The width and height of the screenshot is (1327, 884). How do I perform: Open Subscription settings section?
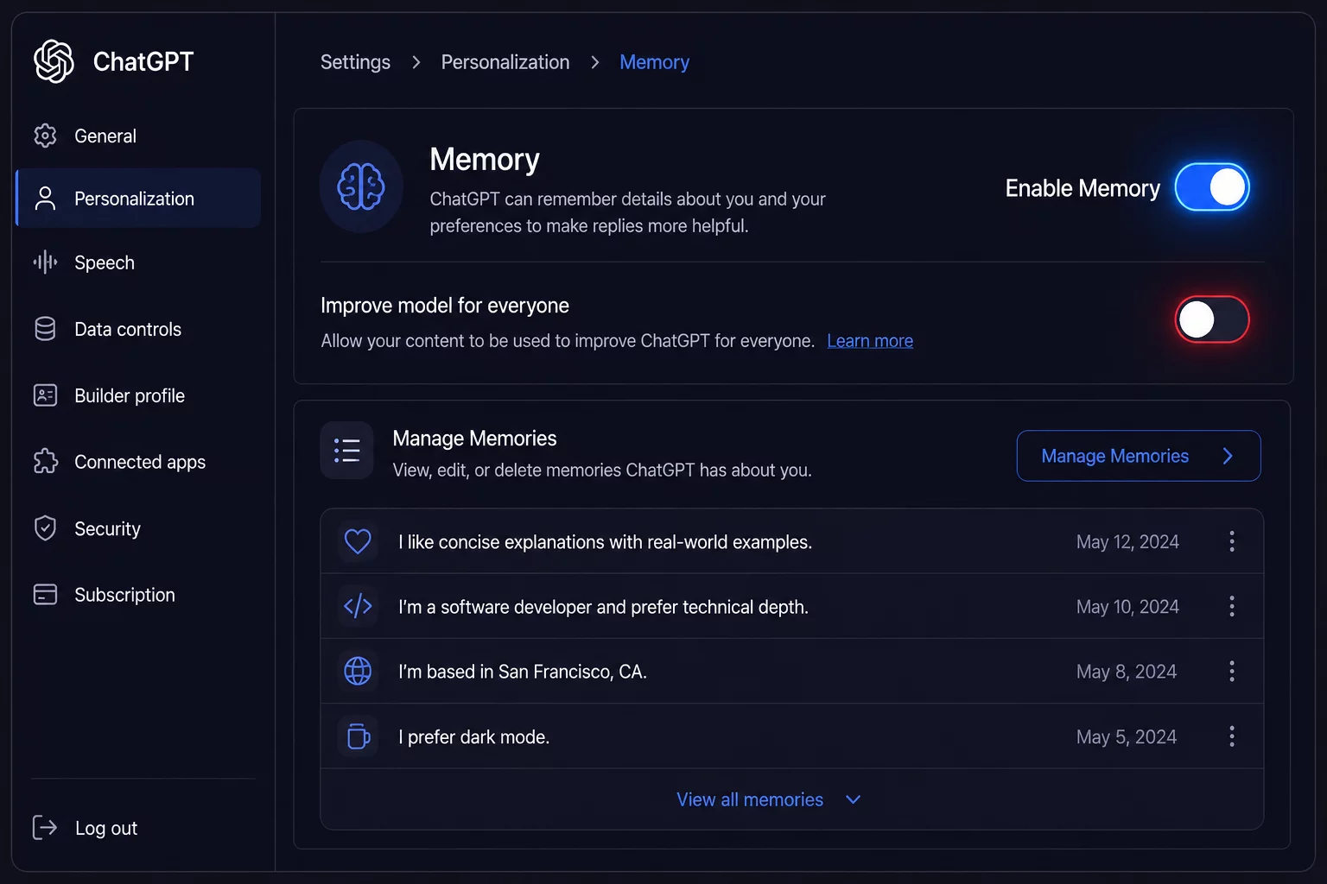pyautogui.click(x=138, y=595)
